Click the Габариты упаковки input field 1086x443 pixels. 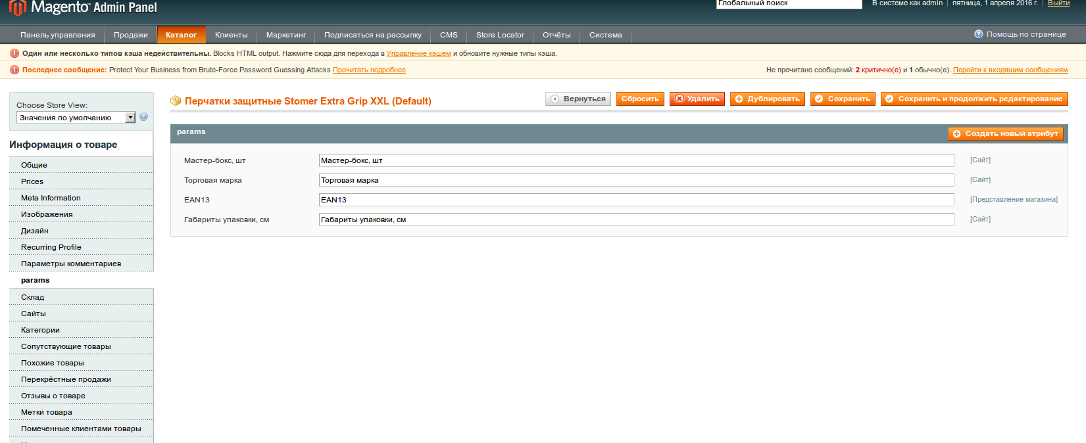point(636,220)
